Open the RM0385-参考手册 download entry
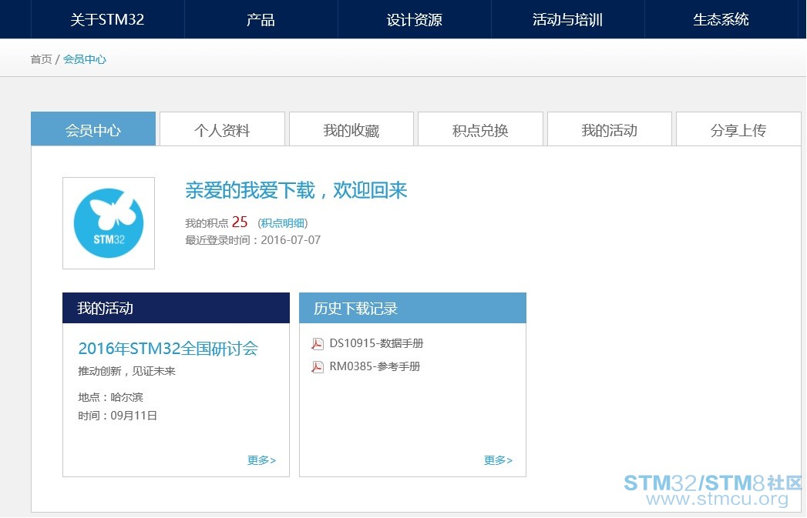This screenshot has height=518, width=807. coord(375,366)
